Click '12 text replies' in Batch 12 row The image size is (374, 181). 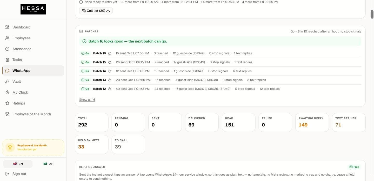coord(270,89)
